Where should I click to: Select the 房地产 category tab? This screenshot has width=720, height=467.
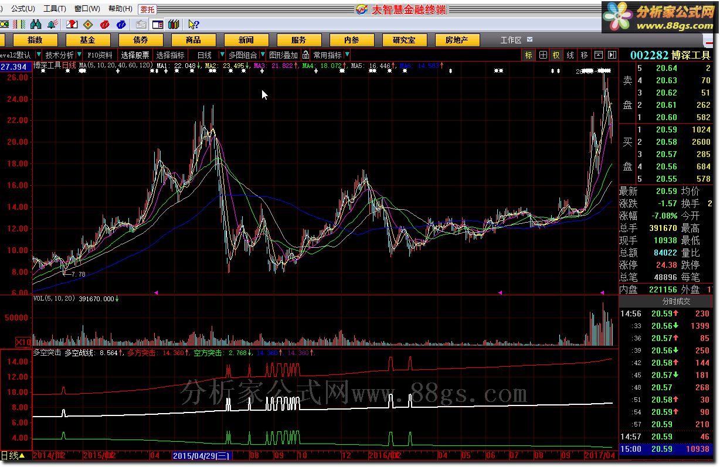pos(457,40)
